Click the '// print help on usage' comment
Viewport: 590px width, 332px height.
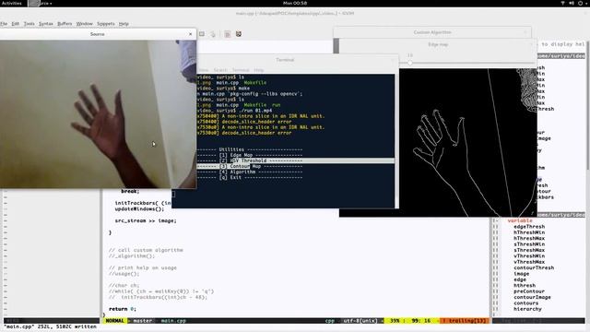143,267
